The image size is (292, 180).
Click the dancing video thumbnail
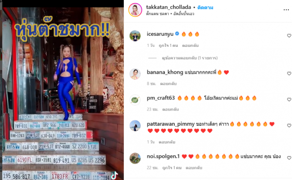point(63,93)
